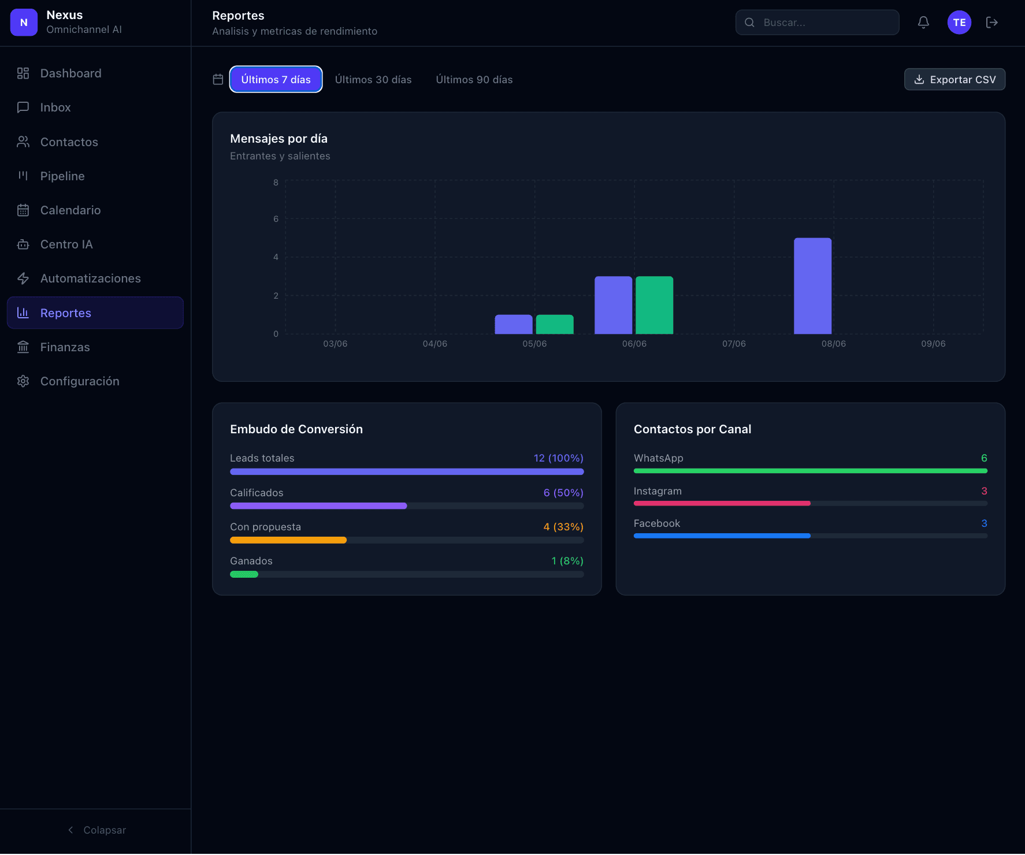The width and height of the screenshot is (1025, 855).
Task: Export report with Exportar CSV
Action: 955,80
